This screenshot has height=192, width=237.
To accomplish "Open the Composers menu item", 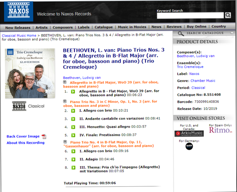I will pos(63,27).
